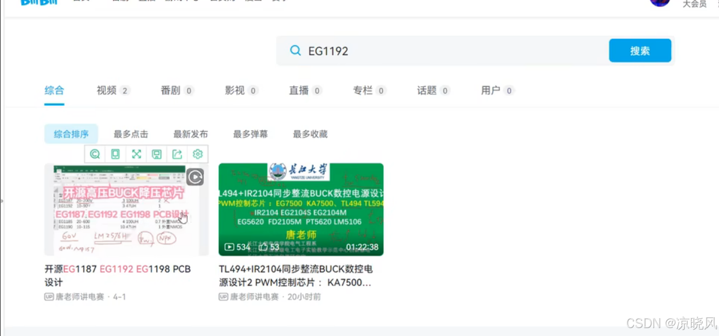This screenshot has width=719, height=336.
Task: Click the tablet/phone icon in floating toolbar
Action: point(116,154)
